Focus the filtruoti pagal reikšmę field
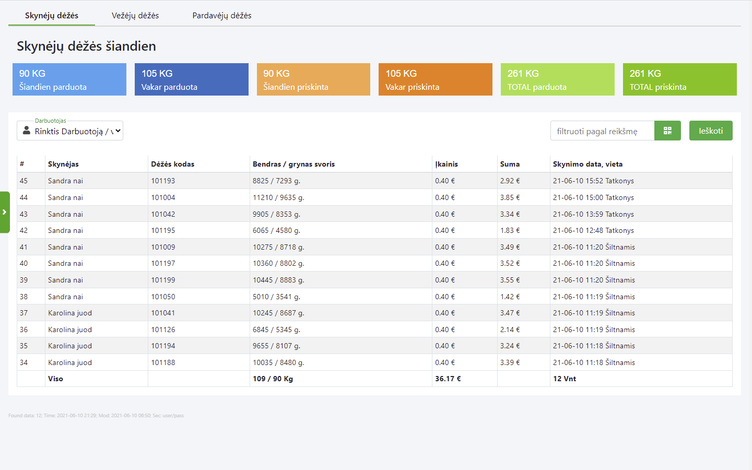Image resolution: width=752 pixels, height=470 pixels. [x=602, y=131]
